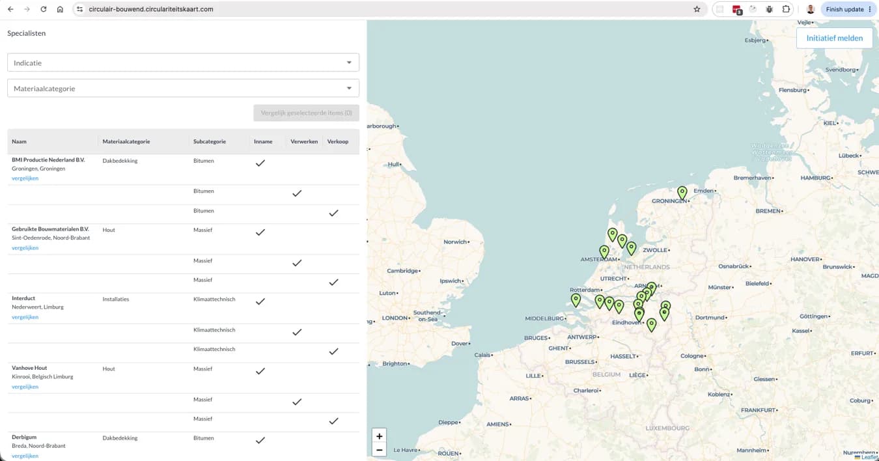Open Chrome's three-dot menu
Viewport: 879px width, 461px height.
coord(870,9)
